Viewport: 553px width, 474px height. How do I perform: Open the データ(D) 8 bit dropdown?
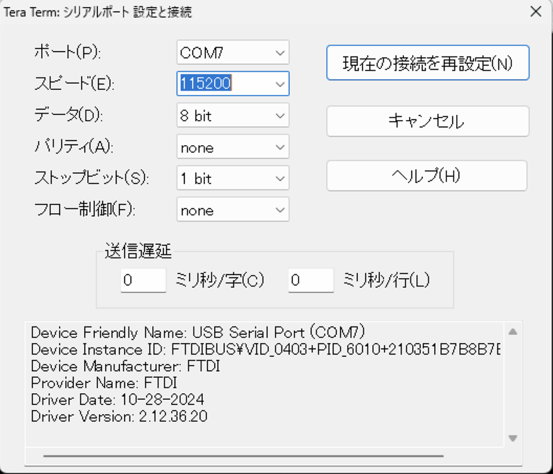click(232, 116)
